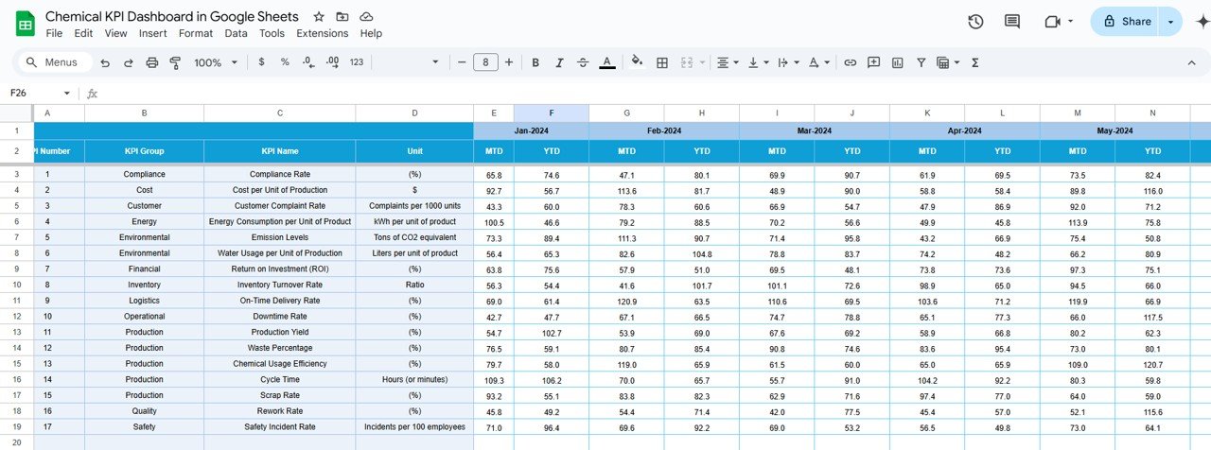Open the text rotation dropdown
1211x450 pixels.
819,62
